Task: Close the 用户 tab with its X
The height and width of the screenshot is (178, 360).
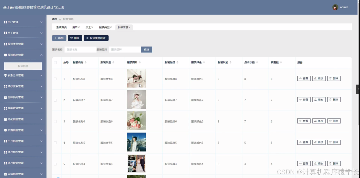Action: click(x=79, y=28)
